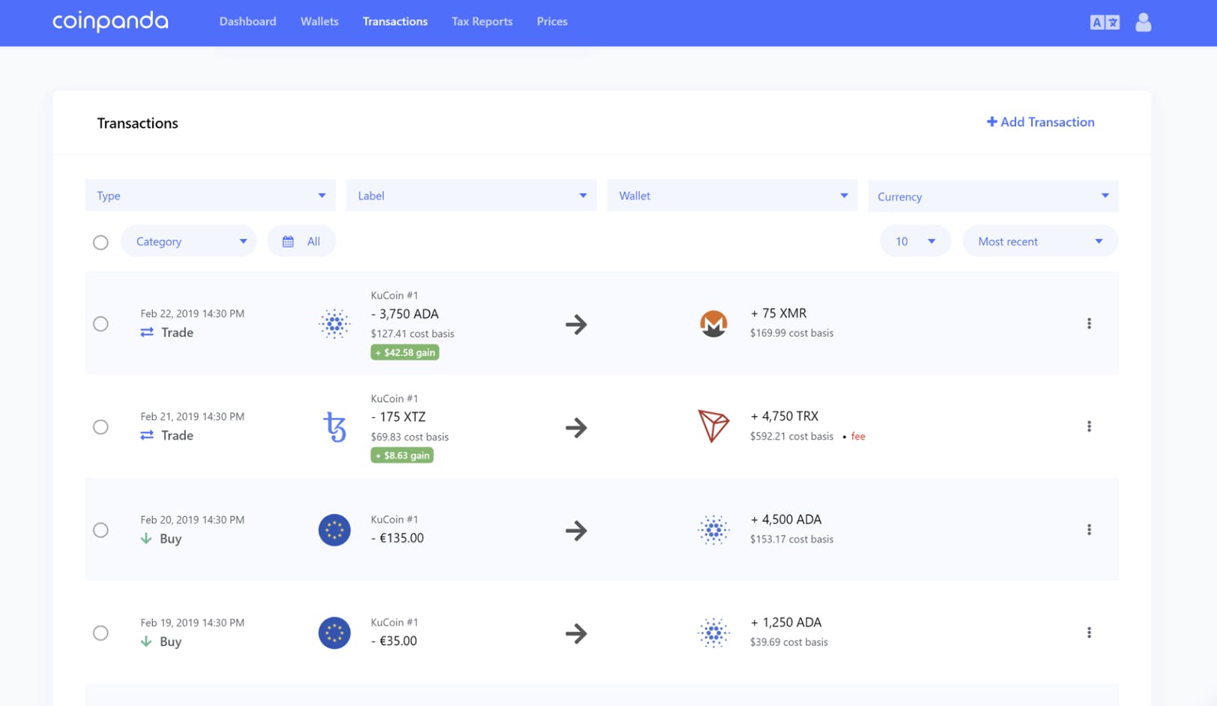Open the three-dot menu for Feb 22 trade
Viewport: 1217px width, 706px height.
coord(1089,324)
